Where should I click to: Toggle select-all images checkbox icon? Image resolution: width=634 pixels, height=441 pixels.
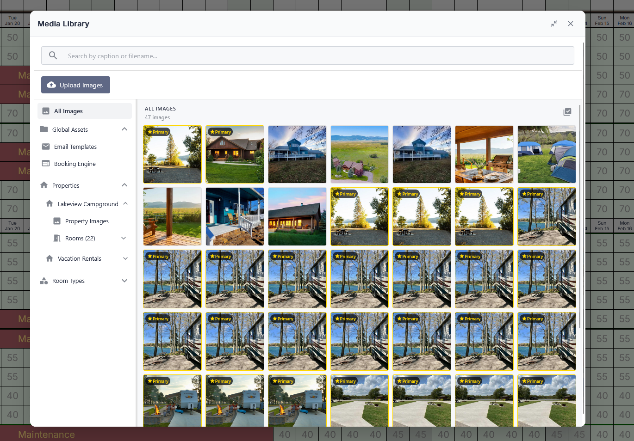[x=567, y=112]
